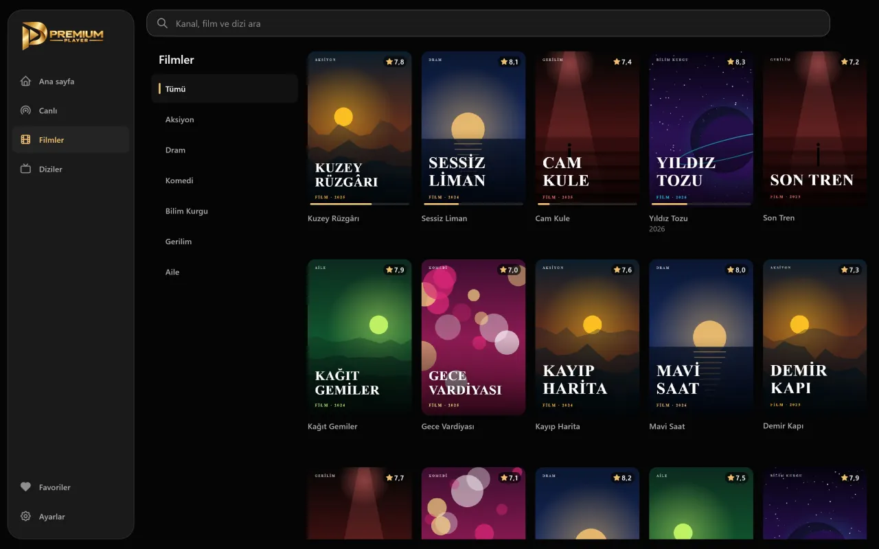Click the Kuzey Rüzgârı watch progress bar

click(x=360, y=204)
